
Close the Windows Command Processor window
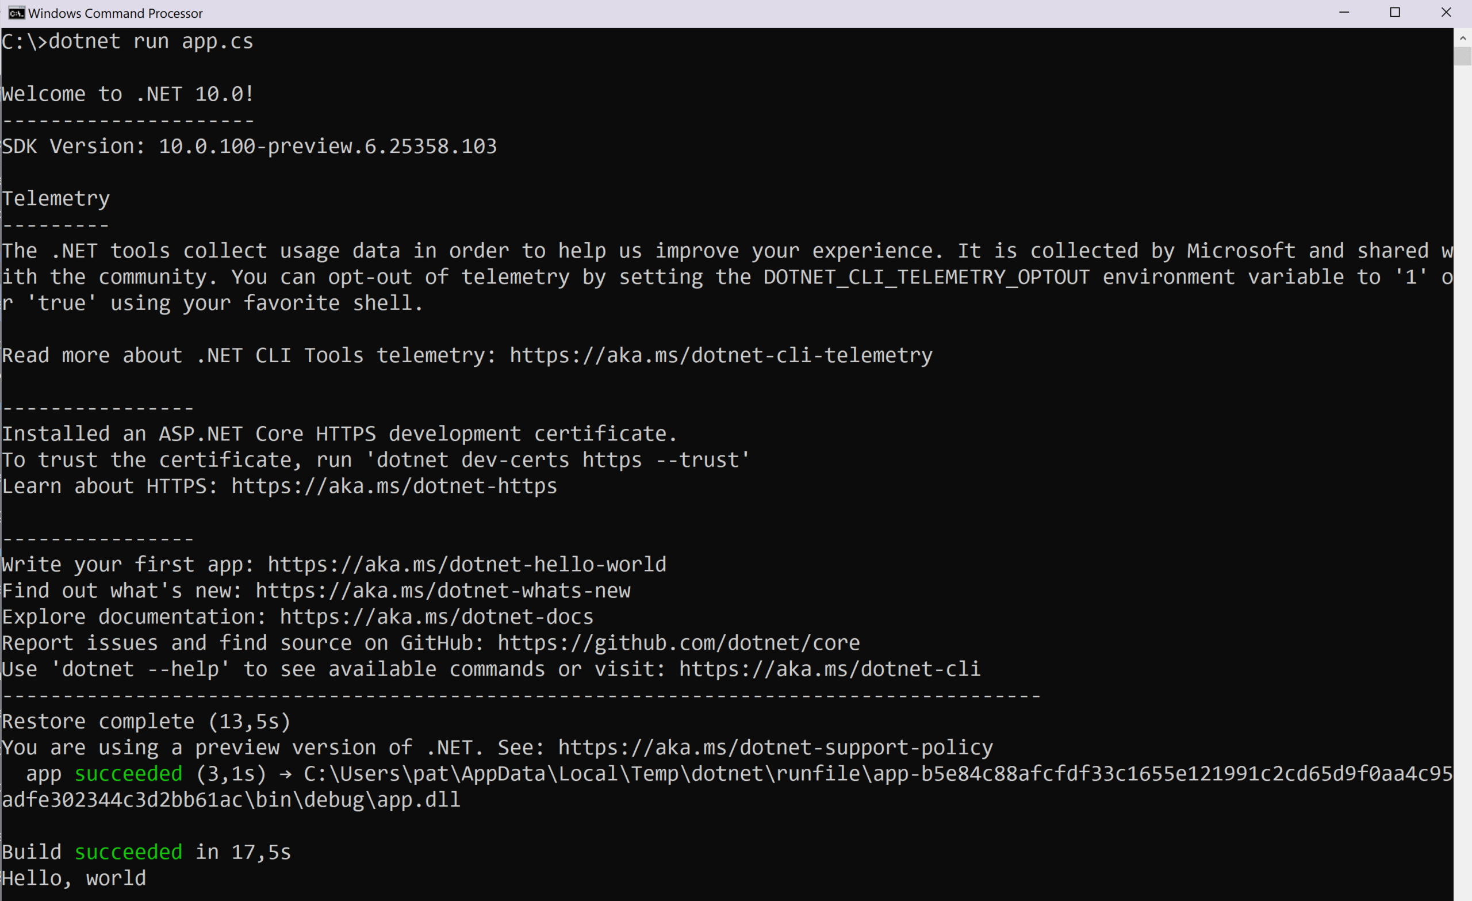click(1446, 13)
